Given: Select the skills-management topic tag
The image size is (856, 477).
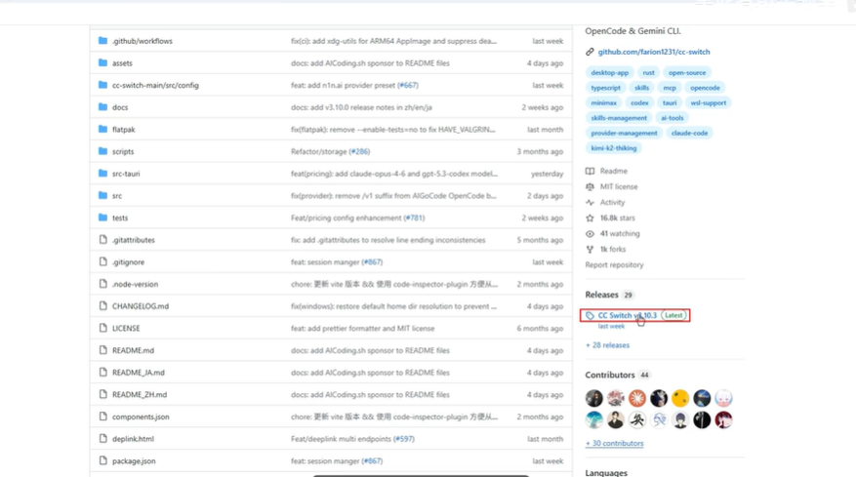Looking at the screenshot, I should click(619, 118).
